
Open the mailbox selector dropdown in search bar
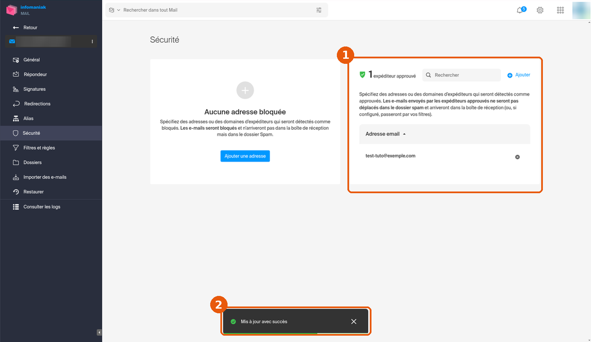(x=114, y=10)
